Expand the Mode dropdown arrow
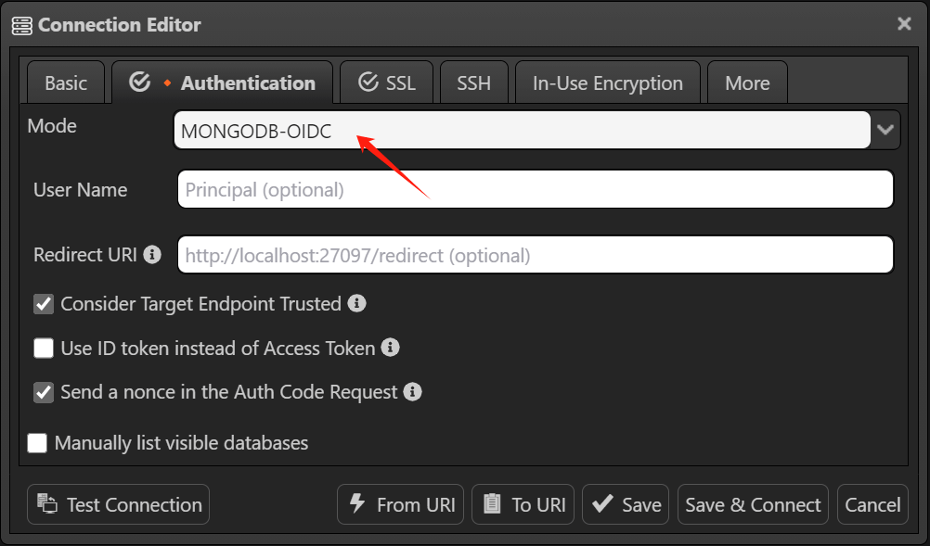The image size is (930, 546). point(885,130)
